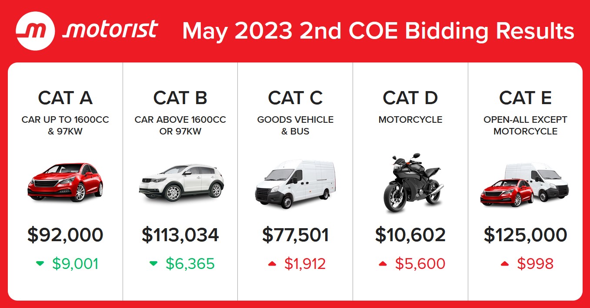
Task: Click the black motorcycle image
Action: tap(411, 183)
